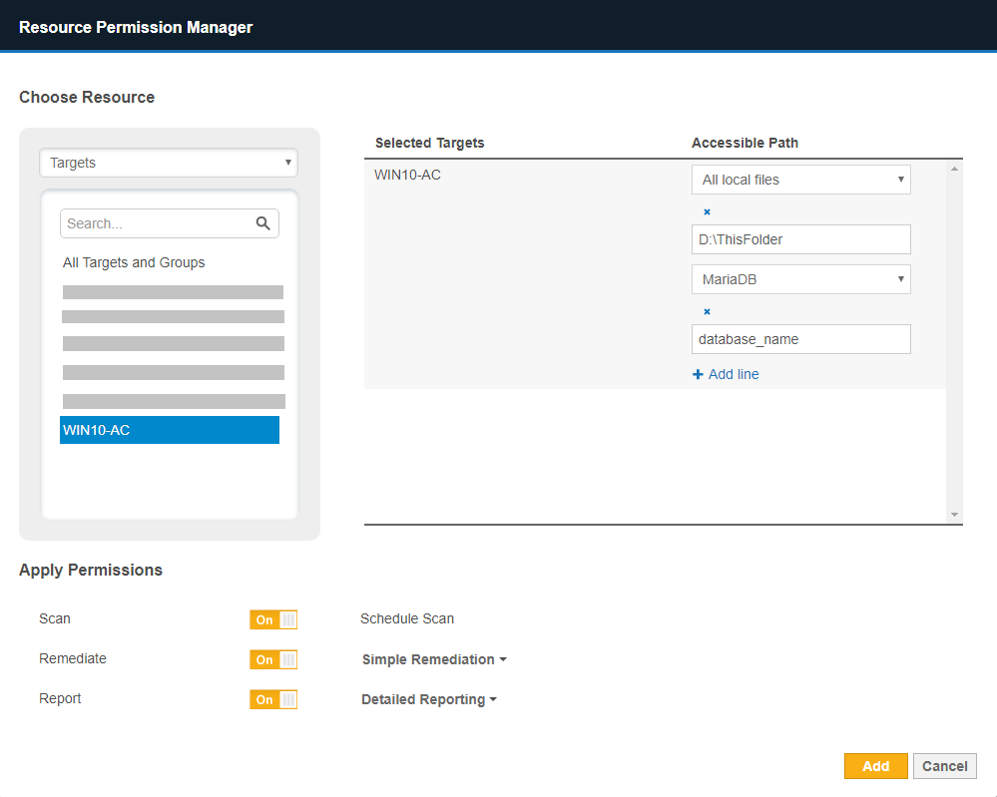Remove the database_name path line

pyautogui.click(x=707, y=311)
